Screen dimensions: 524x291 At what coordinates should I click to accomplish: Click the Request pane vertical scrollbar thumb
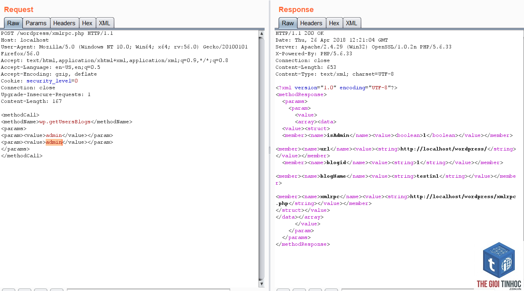tap(262, 158)
